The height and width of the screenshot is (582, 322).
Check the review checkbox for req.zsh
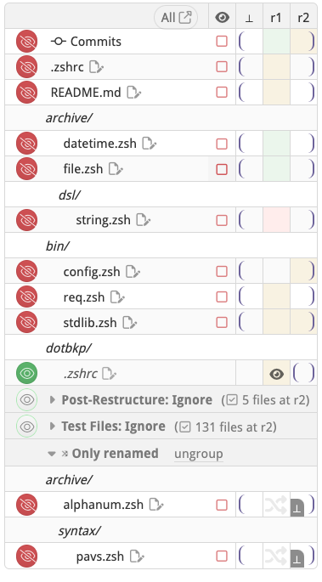click(222, 297)
